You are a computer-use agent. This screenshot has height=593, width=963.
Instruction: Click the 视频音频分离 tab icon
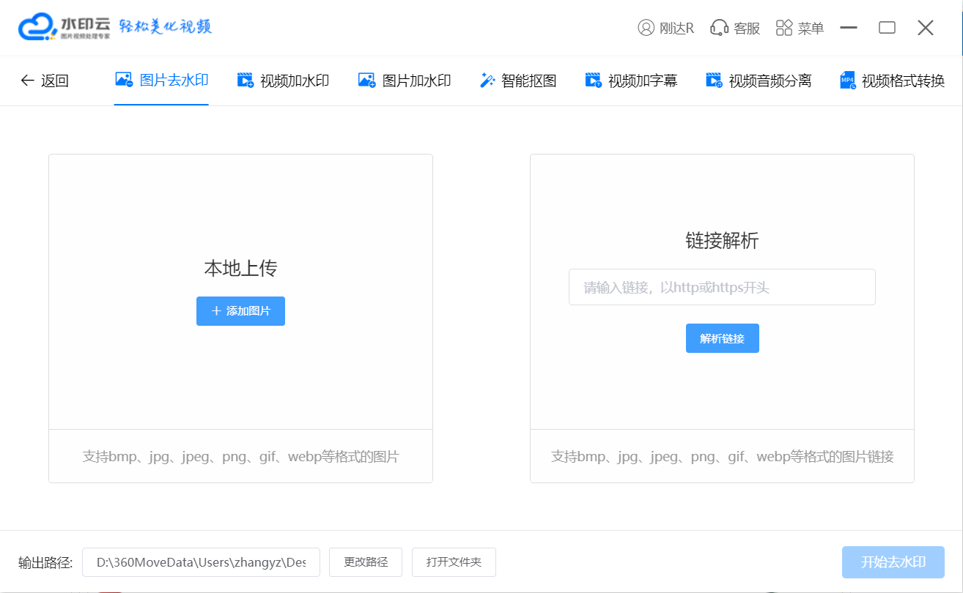point(714,81)
